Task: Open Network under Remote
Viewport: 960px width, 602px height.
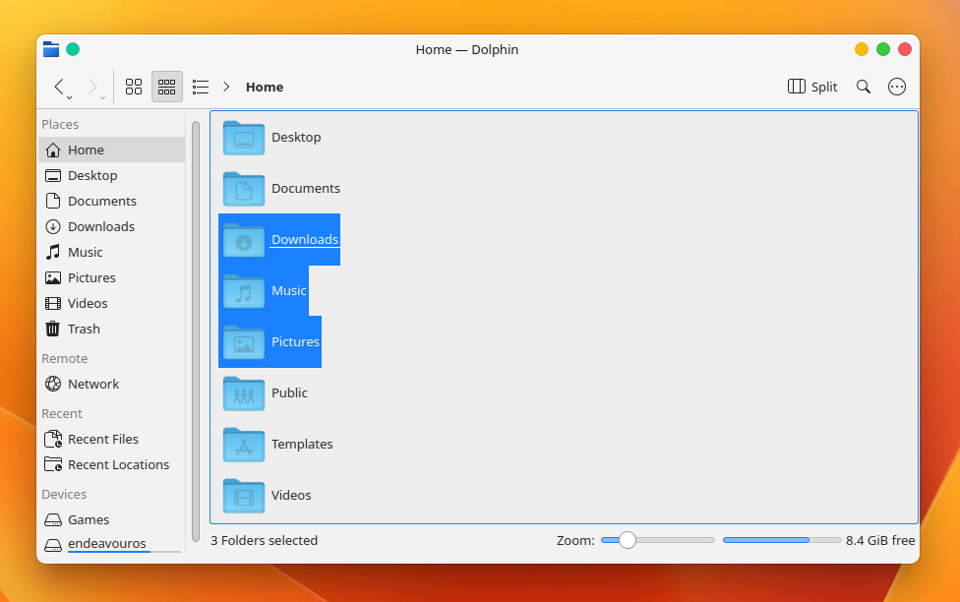Action: [x=111, y=384]
